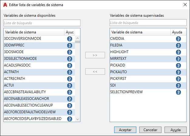The height and width of the screenshot is (136, 190).
Task: Open help for CMDDIA variable
Action: pyautogui.click(x=178, y=39)
